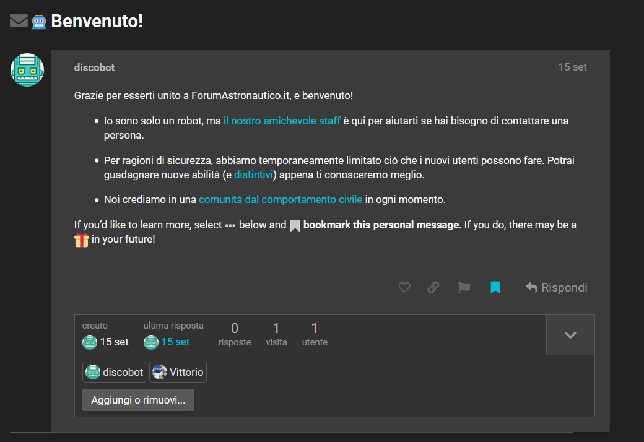Click discobot avatar under ultima risposta
Image resolution: width=644 pixels, height=442 pixels.
150,342
